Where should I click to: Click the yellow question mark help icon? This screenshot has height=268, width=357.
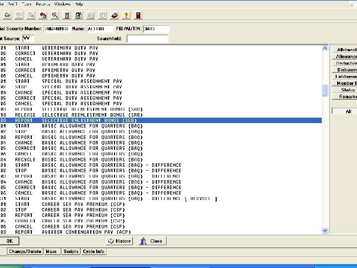[126, 15]
